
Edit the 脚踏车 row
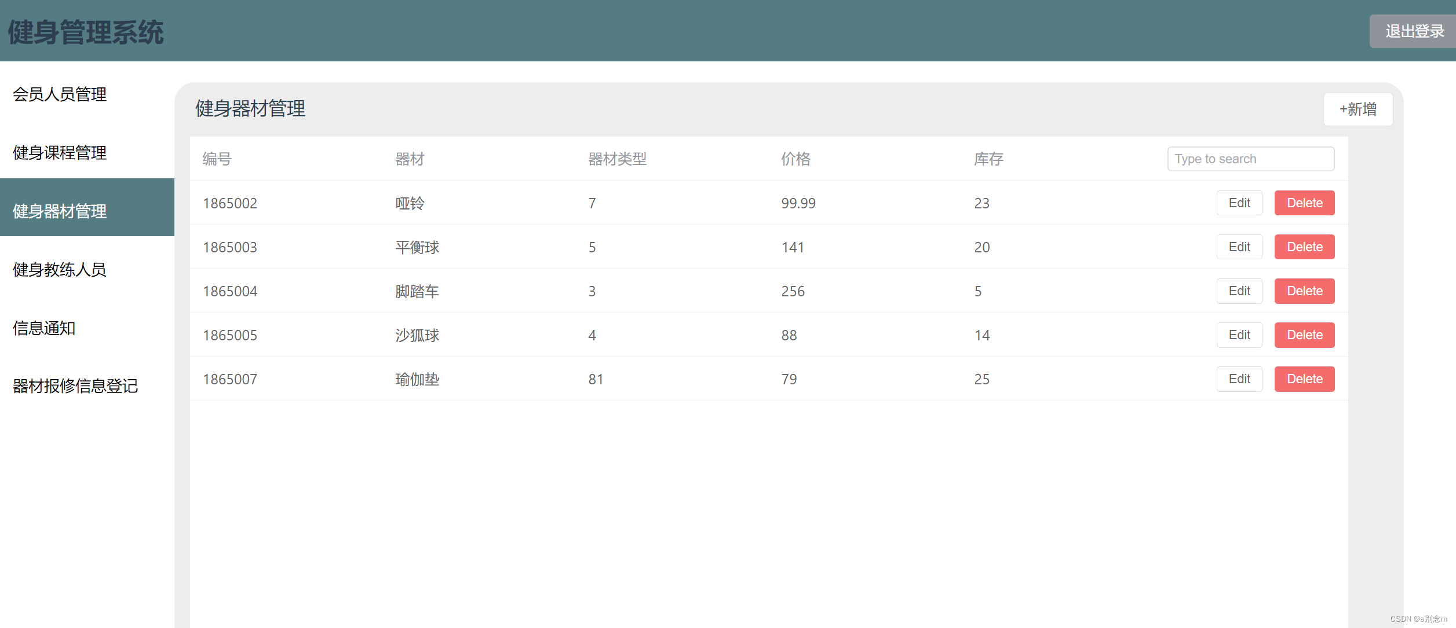(1239, 291)
